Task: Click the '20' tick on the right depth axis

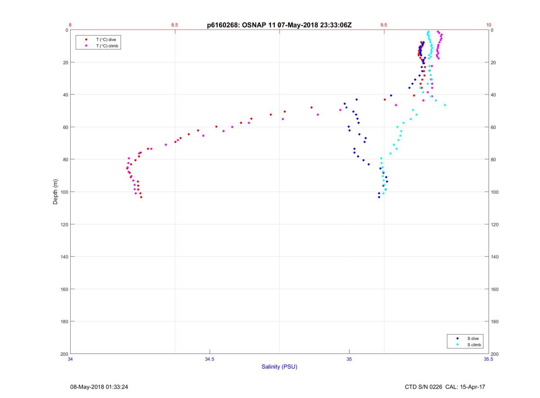Action: coord(494,63)
